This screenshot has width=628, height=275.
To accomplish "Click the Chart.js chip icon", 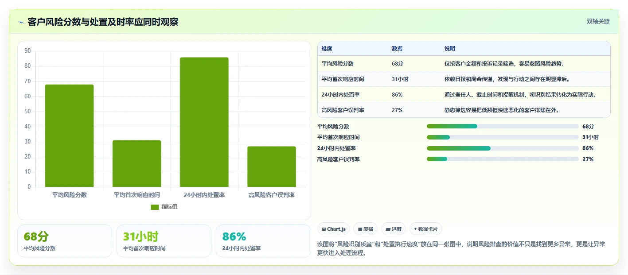I will pyautogui.click(x=324, y=229).
